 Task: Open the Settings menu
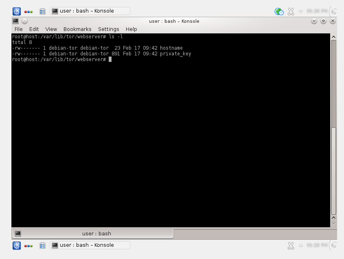pyautogui.click(x=108, y=29)
